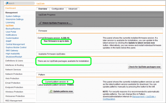
Task: Switch to the Overview tab
Action: (43, 9)
